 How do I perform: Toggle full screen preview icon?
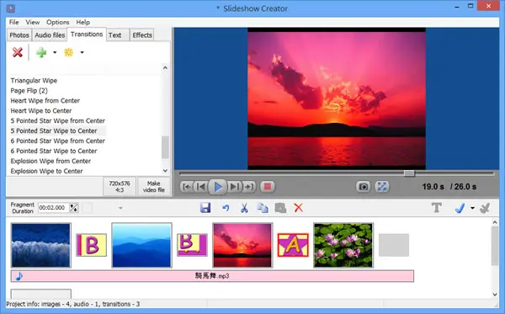pos(382,187)
